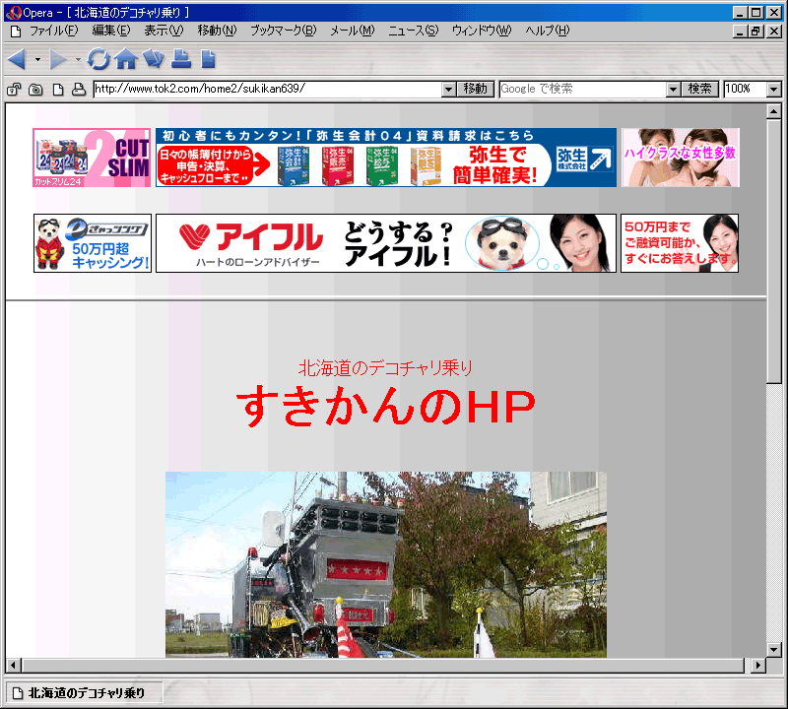
Task: Click the decorated bicycle photo
Action: [386, 564]
